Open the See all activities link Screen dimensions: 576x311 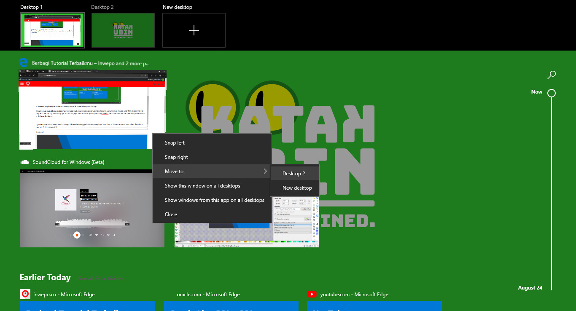pyautogui.click(x=101, y=279)
